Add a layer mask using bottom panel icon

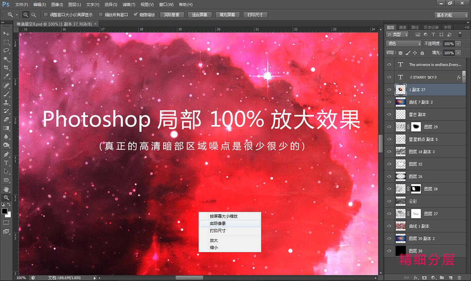click(424, 277)
